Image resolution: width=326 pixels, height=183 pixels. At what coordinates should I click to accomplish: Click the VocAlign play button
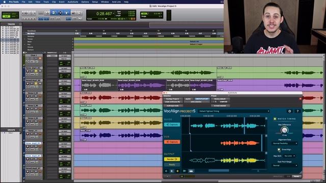coord(184,171)
